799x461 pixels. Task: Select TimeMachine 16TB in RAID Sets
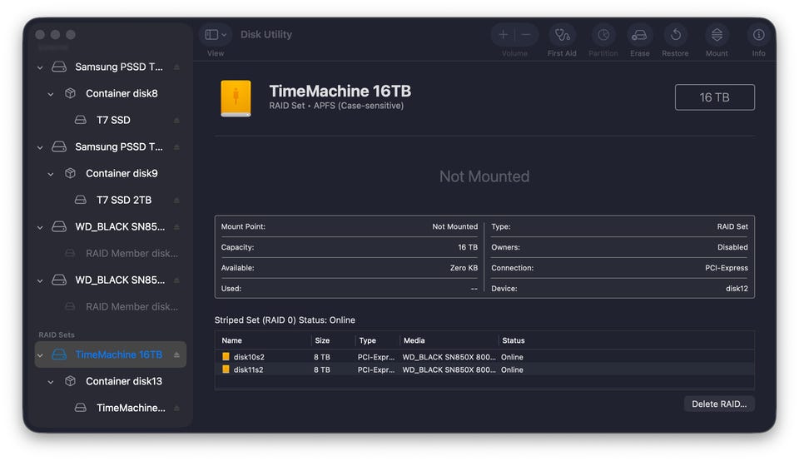click(110, 354)
